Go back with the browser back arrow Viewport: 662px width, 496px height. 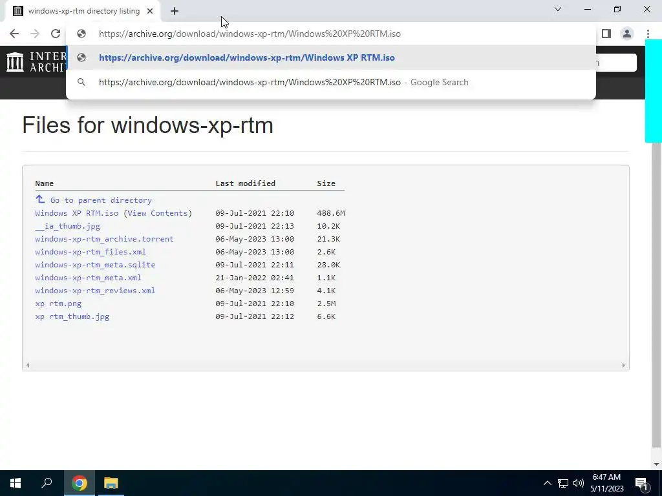[x=14, y=34]
